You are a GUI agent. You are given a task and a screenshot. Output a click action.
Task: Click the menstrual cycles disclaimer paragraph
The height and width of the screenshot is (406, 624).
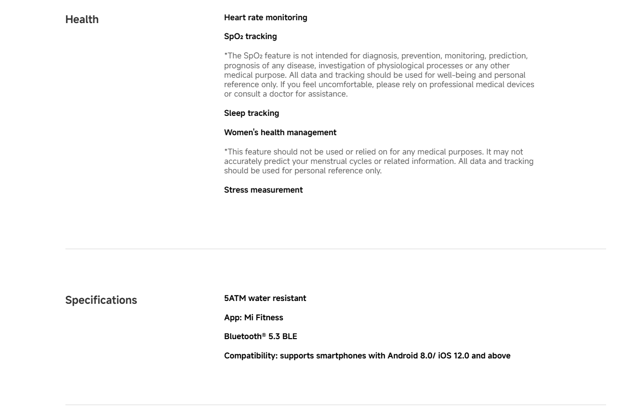click(x=379, y=161)
